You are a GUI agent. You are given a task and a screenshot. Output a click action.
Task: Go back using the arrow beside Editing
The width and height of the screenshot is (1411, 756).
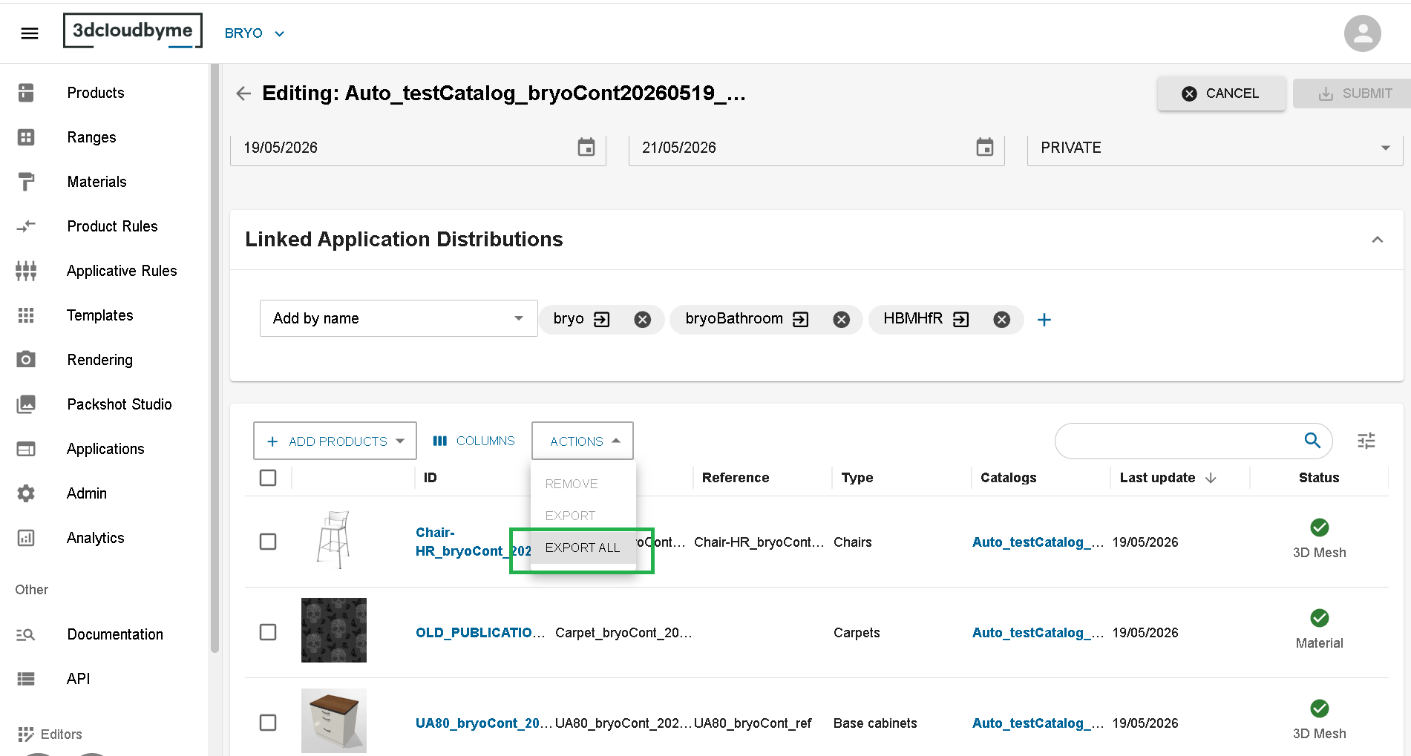pos(243,93)
